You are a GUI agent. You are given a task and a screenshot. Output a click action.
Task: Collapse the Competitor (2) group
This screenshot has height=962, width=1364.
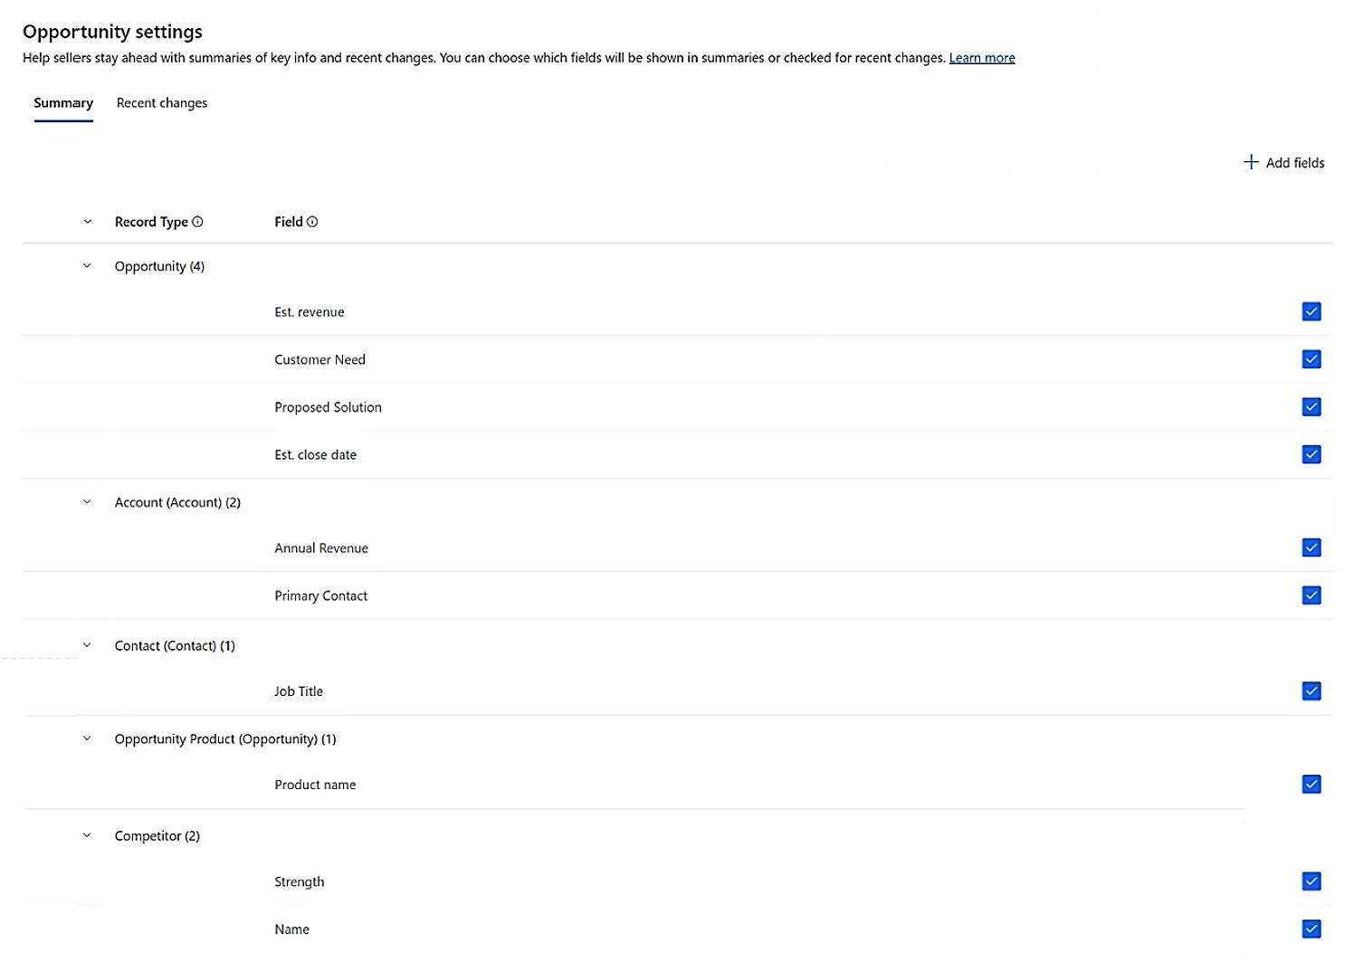coord(87,835)
